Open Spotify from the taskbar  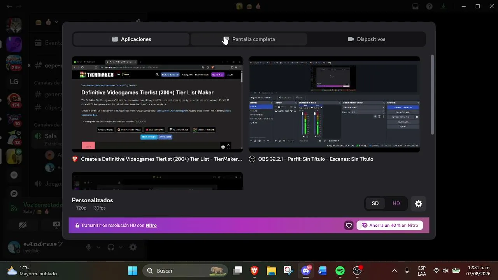point(340,271)
